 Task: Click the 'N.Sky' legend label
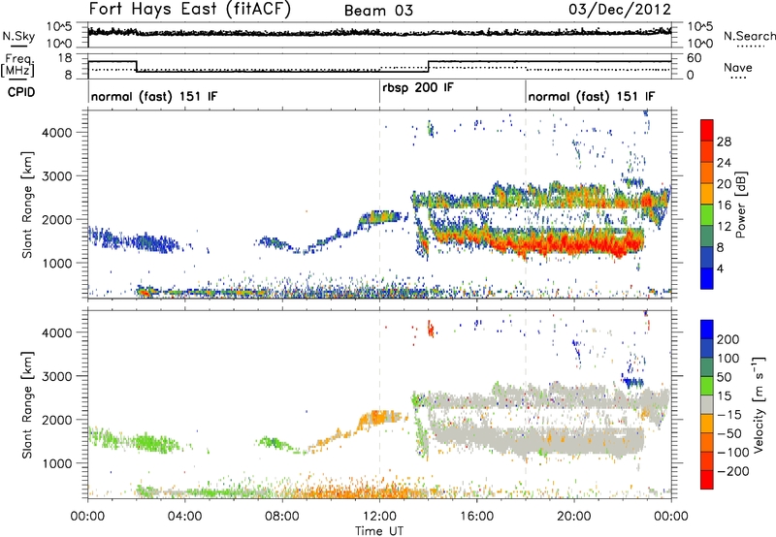tap(18, 36)
